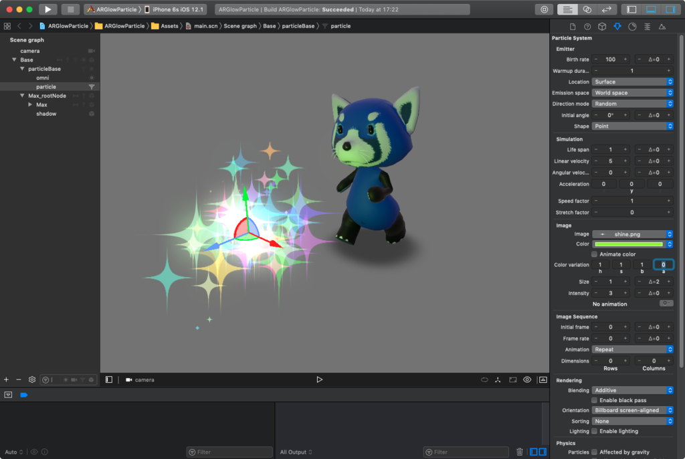The width and height of the screenshot is (685, 459).
Task: Select the shadow node
Action: coord(46,114)
